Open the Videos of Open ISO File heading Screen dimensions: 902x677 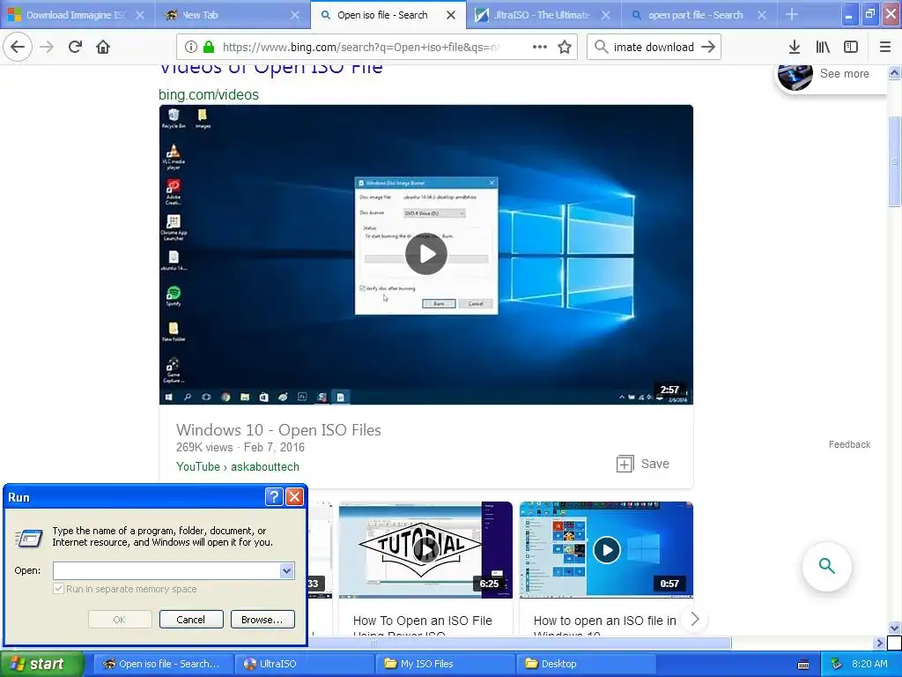point(270,69)
